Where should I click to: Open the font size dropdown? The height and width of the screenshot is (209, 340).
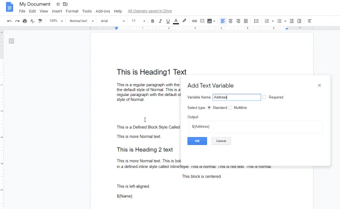click(138, 21)
